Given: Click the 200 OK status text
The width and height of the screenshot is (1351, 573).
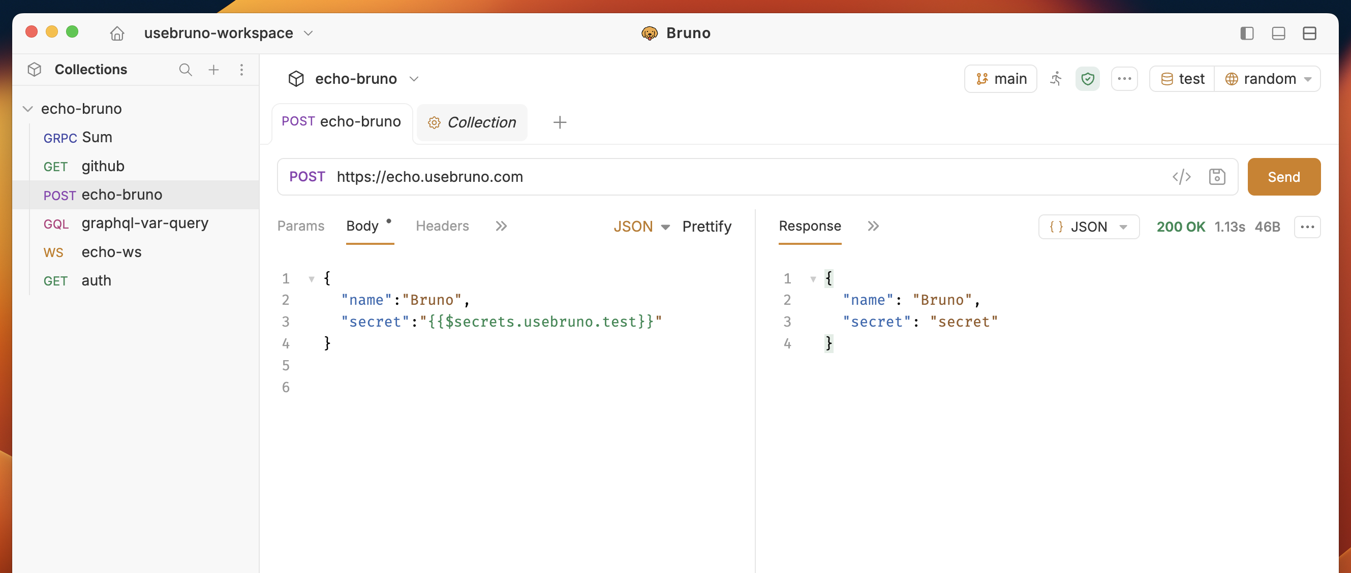Looking at the screenshot, I should 1181,227.
